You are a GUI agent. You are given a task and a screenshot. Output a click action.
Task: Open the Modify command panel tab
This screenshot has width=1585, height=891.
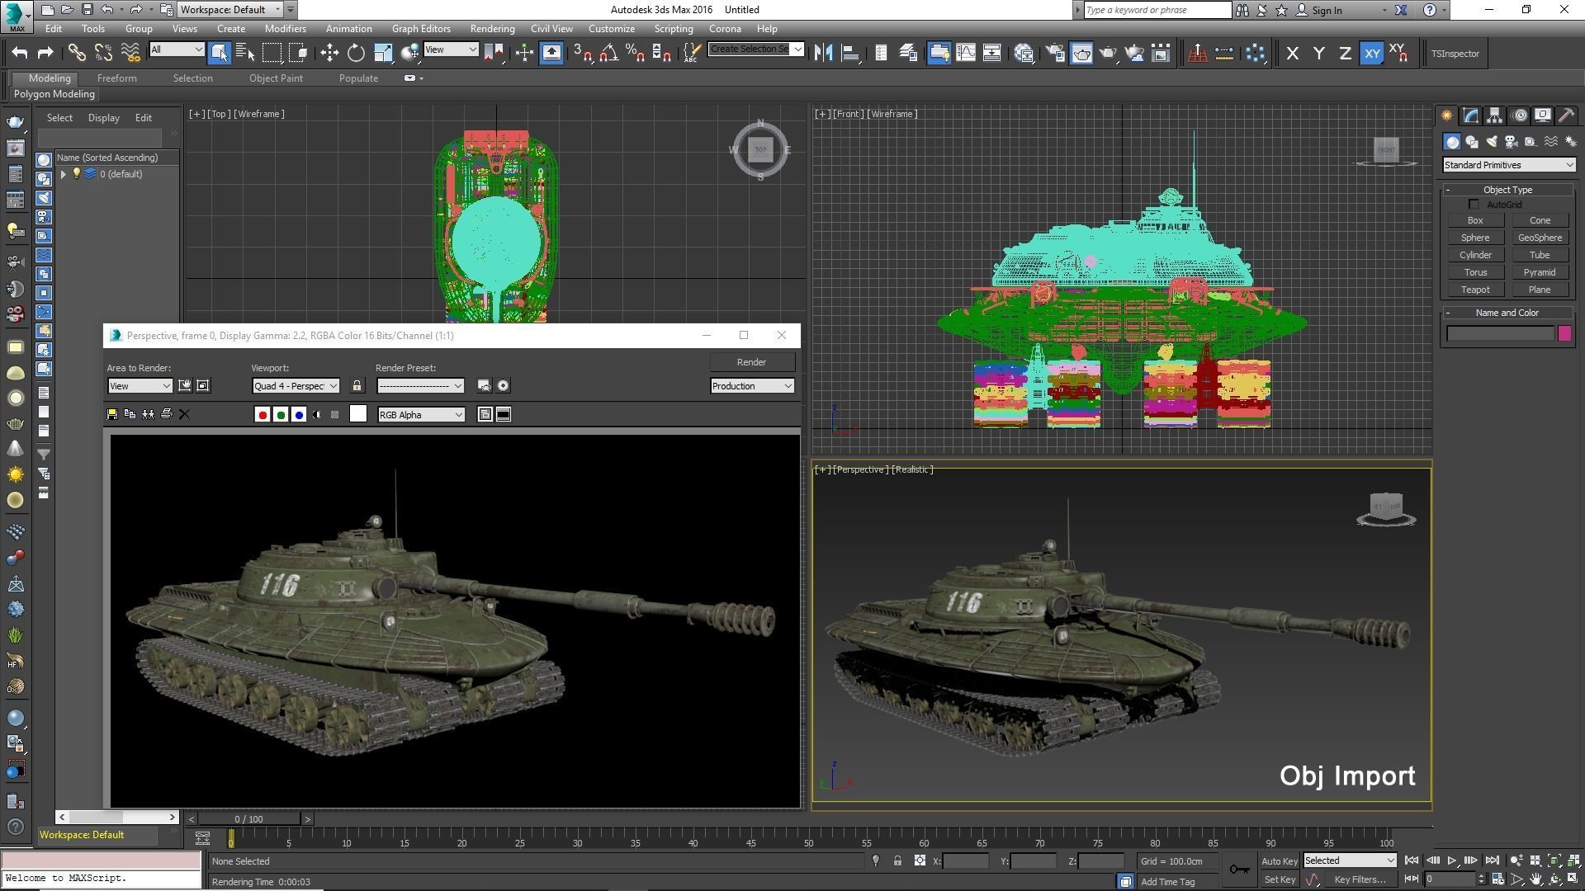1470,115
